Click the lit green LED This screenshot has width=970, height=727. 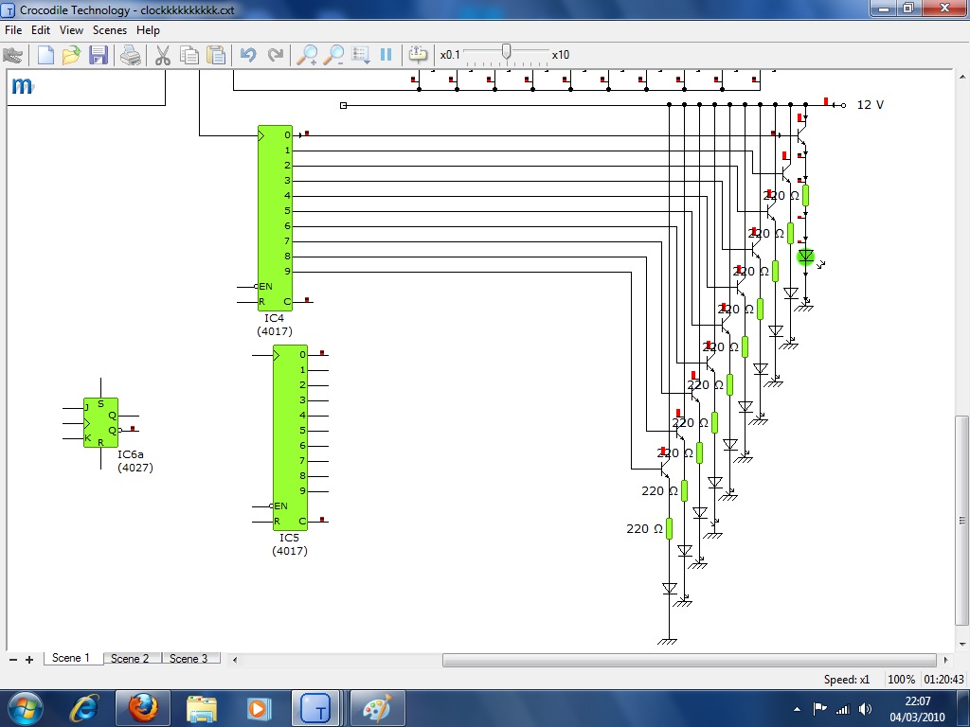tap(805, 256)
